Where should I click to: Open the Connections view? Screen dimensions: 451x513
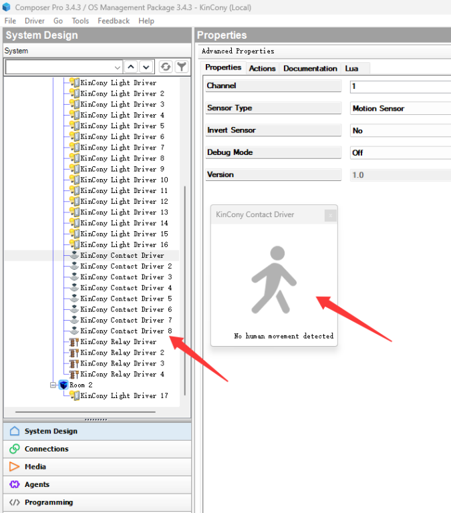click(97, 449)
